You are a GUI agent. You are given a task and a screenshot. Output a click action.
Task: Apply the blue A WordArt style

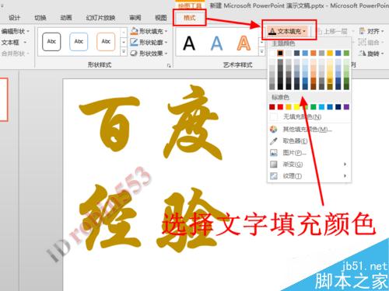point(216,43)
